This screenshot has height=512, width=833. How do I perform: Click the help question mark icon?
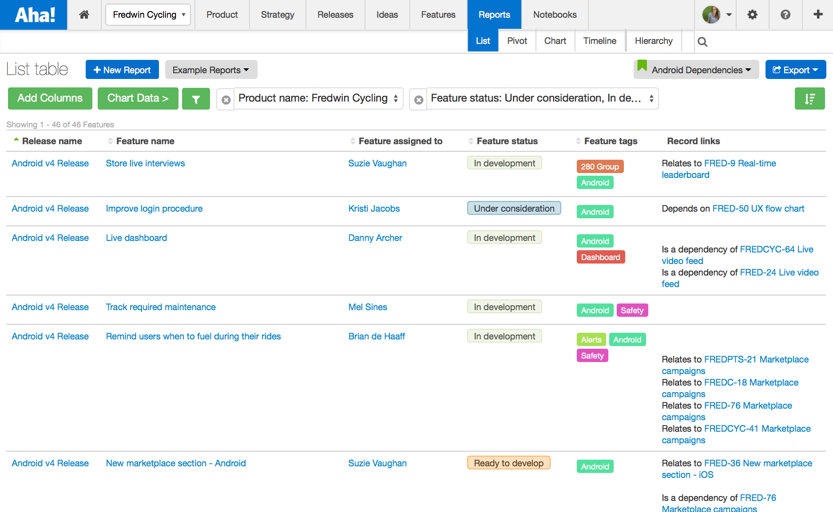[x=785, y=15]
